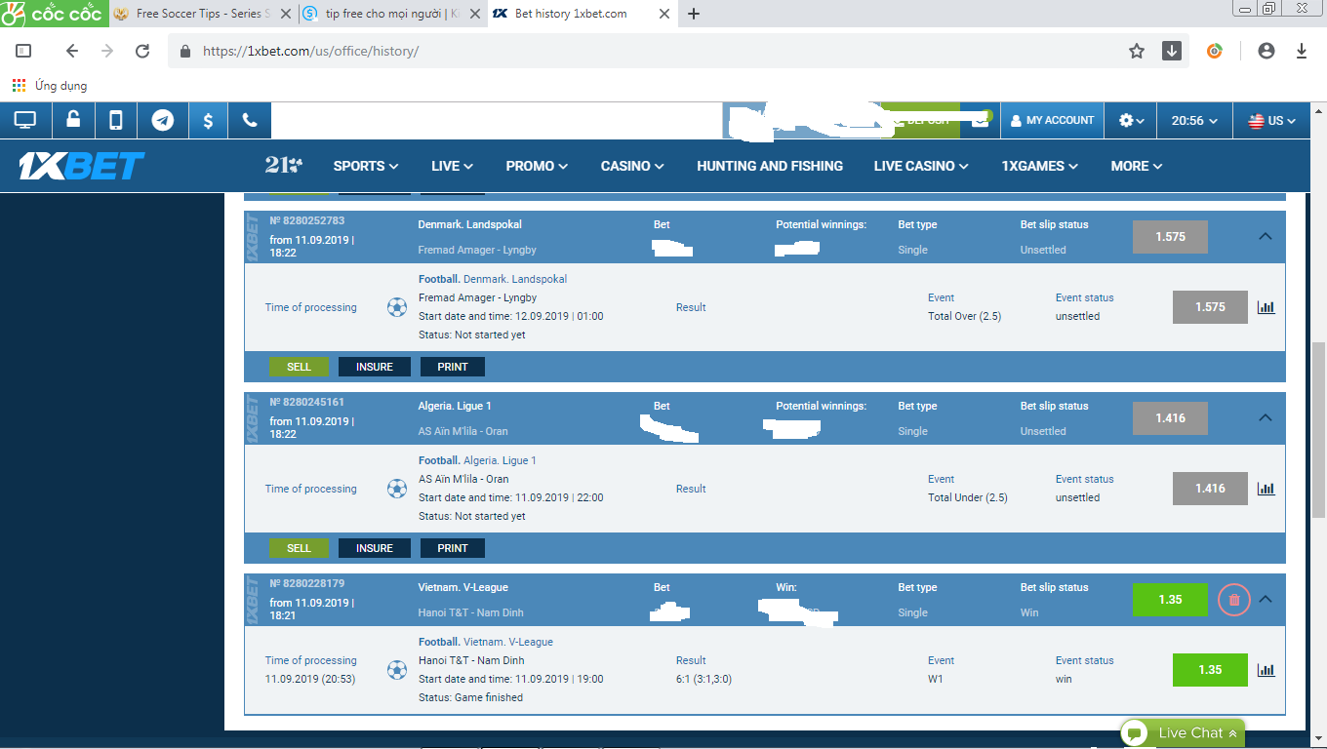Viewport: 1327px width, 749px height.
Task: Open 'Football. Algeria. Ligue 1' link
Action: (x=477, y=460)
